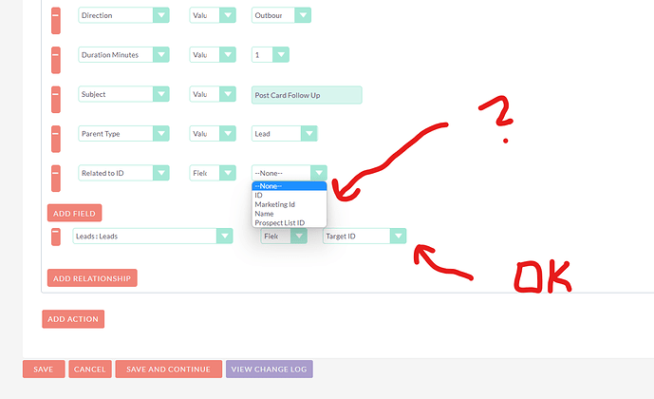Click the --None-- combo box for Related to ID

pyautogui.click(x=290, y=173)
